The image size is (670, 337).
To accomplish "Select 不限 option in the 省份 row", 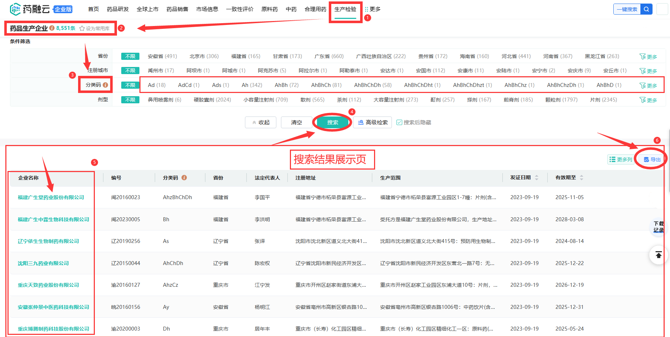I will tap(130, 56).
